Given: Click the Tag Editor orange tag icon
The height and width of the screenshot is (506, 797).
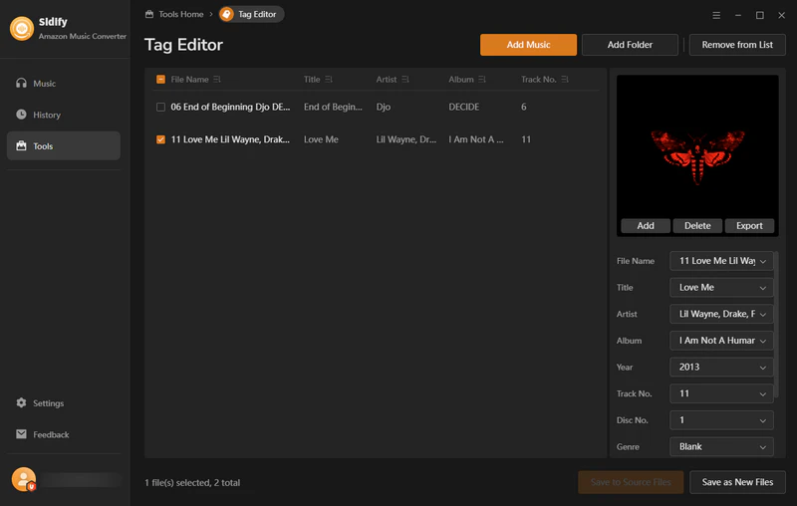Looking at the screenshot, I should click(227, 14).
